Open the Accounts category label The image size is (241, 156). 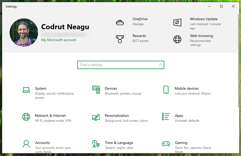coord(42,143)
